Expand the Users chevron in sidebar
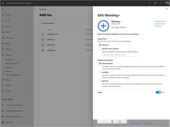 click(31, 21)
